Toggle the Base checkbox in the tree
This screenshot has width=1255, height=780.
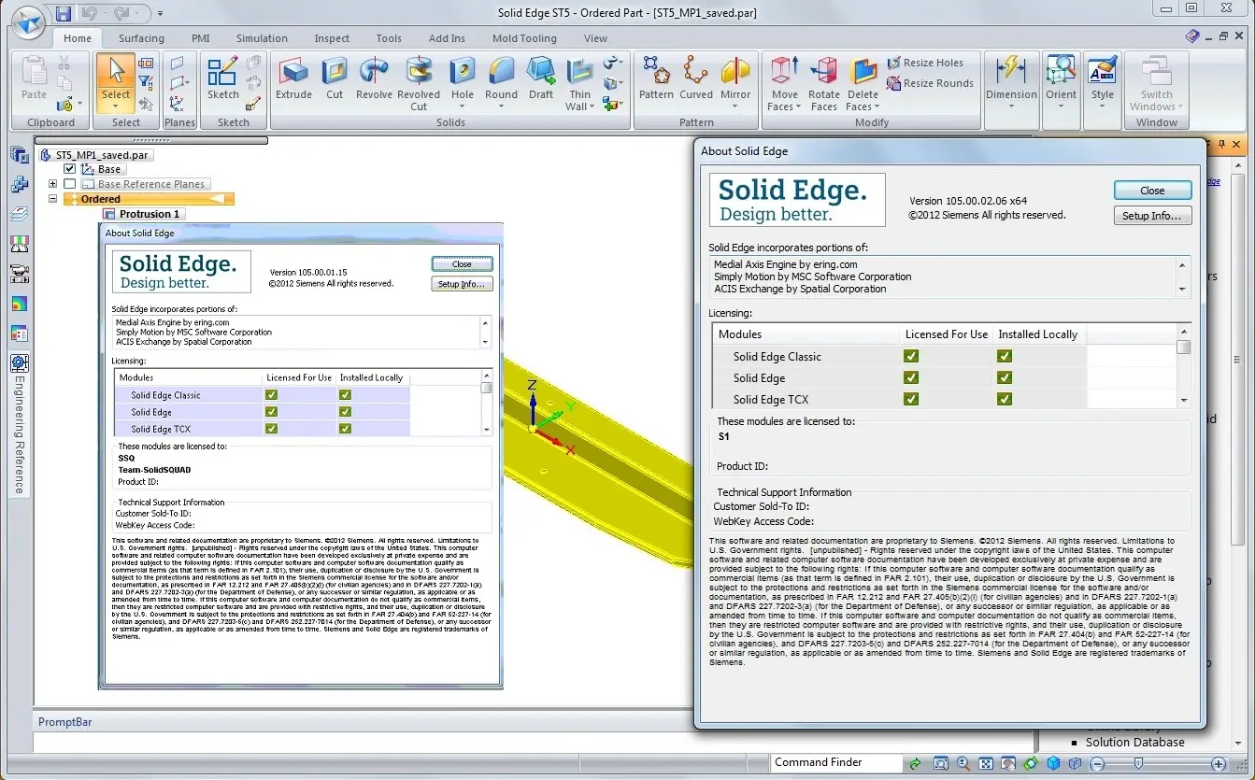(x=69, y=169)
